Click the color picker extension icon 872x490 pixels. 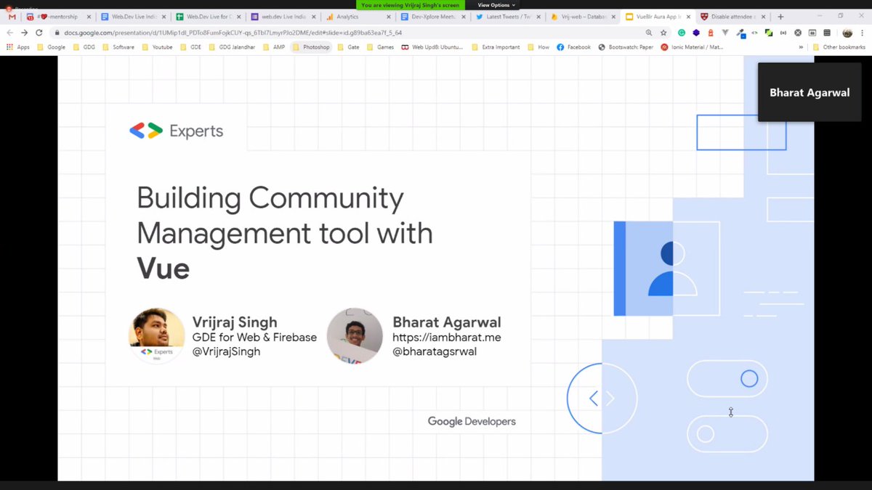coord(740,33)
